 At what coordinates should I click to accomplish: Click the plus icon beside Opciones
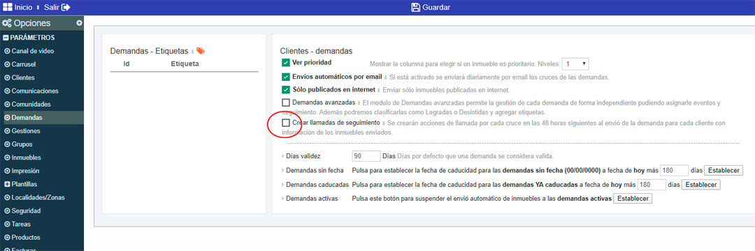79,23
